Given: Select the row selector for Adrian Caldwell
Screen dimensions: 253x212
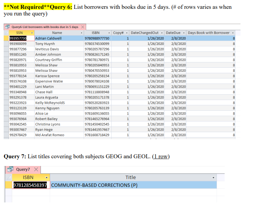Looking at the screenshot, I should click(6, 38).
